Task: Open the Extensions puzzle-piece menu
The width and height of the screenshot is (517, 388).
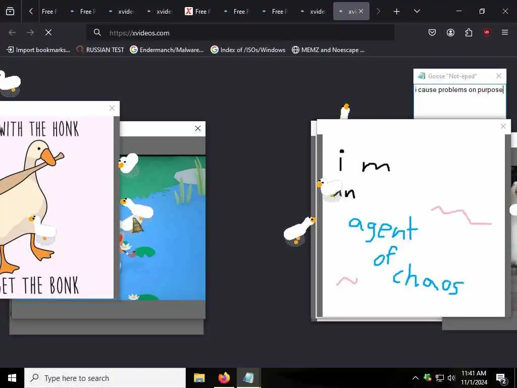Action: [469, 32]
